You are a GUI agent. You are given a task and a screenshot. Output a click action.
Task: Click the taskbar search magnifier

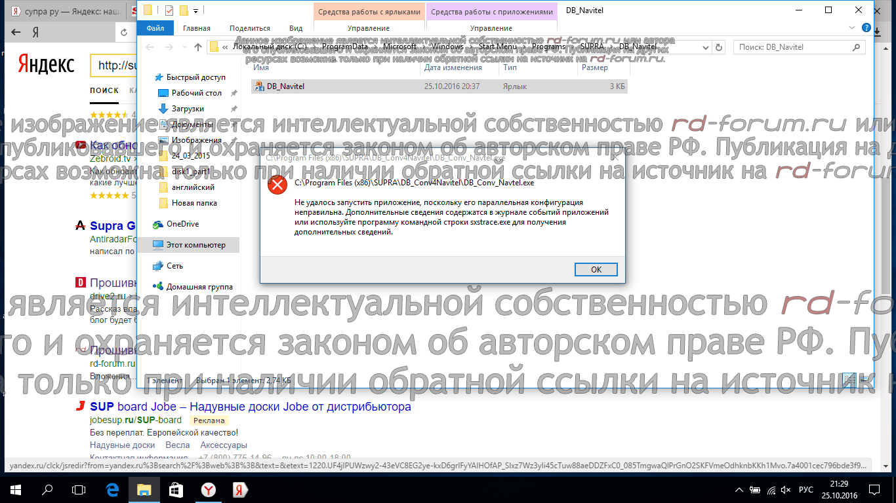pyautogui.click(x=47, y=489)
